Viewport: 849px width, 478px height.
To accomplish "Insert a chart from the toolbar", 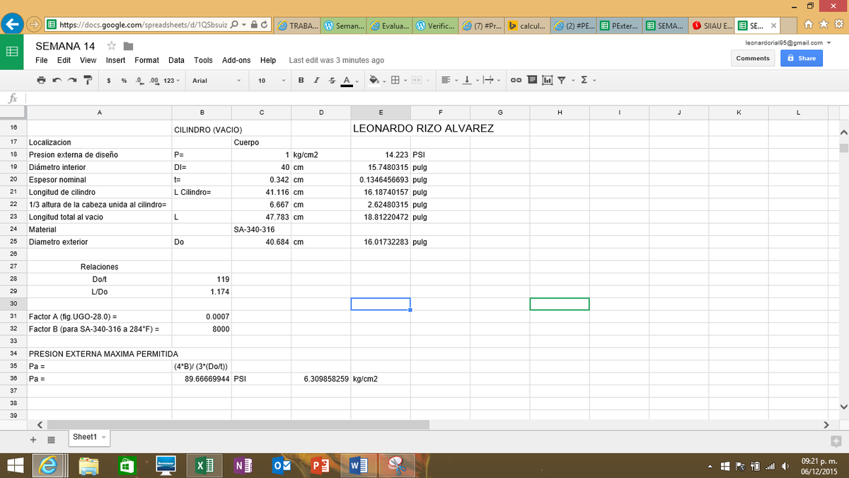I will [x=546, y=81].
